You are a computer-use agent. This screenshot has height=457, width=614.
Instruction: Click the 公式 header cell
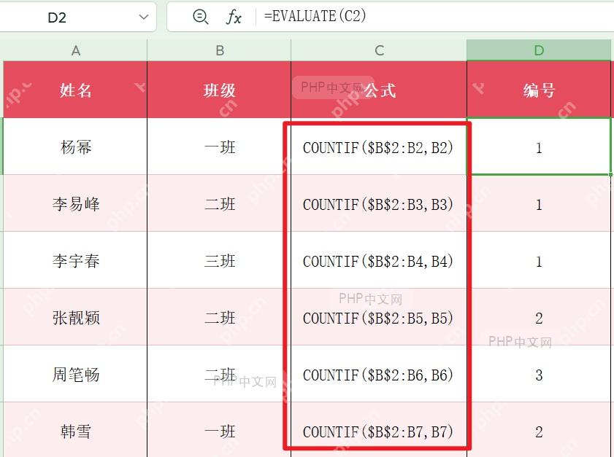(x=379, y=90)
